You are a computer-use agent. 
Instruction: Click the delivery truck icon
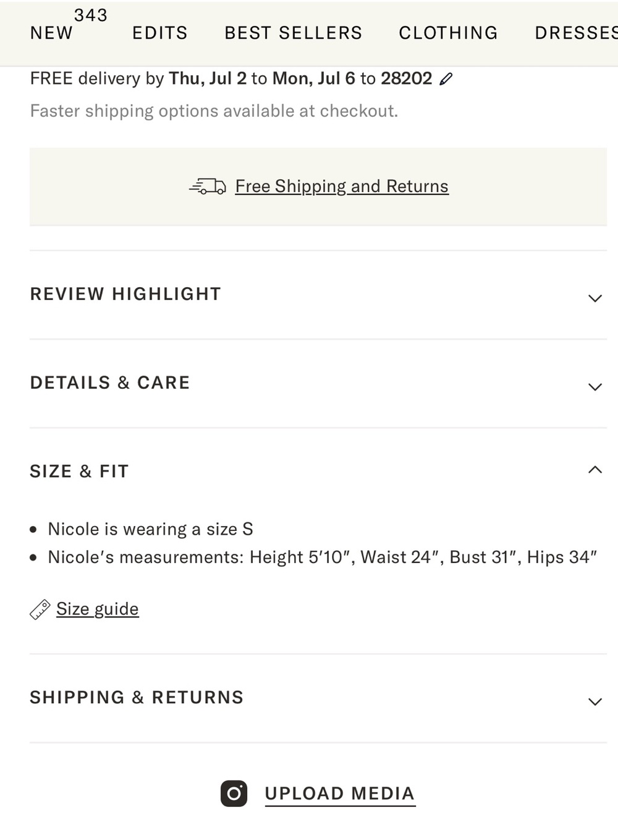coord(208,186)
